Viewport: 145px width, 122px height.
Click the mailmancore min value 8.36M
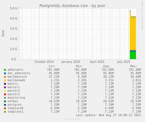point(82,77)
